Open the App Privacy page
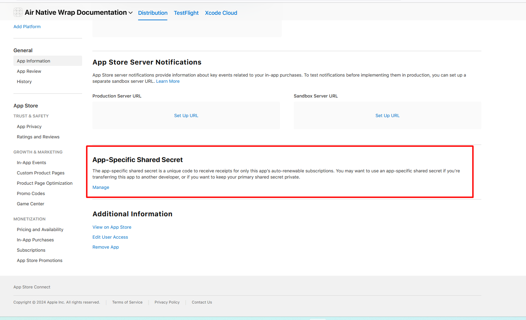The height and width of the screenshot is (320, 526). pos(29,126)
